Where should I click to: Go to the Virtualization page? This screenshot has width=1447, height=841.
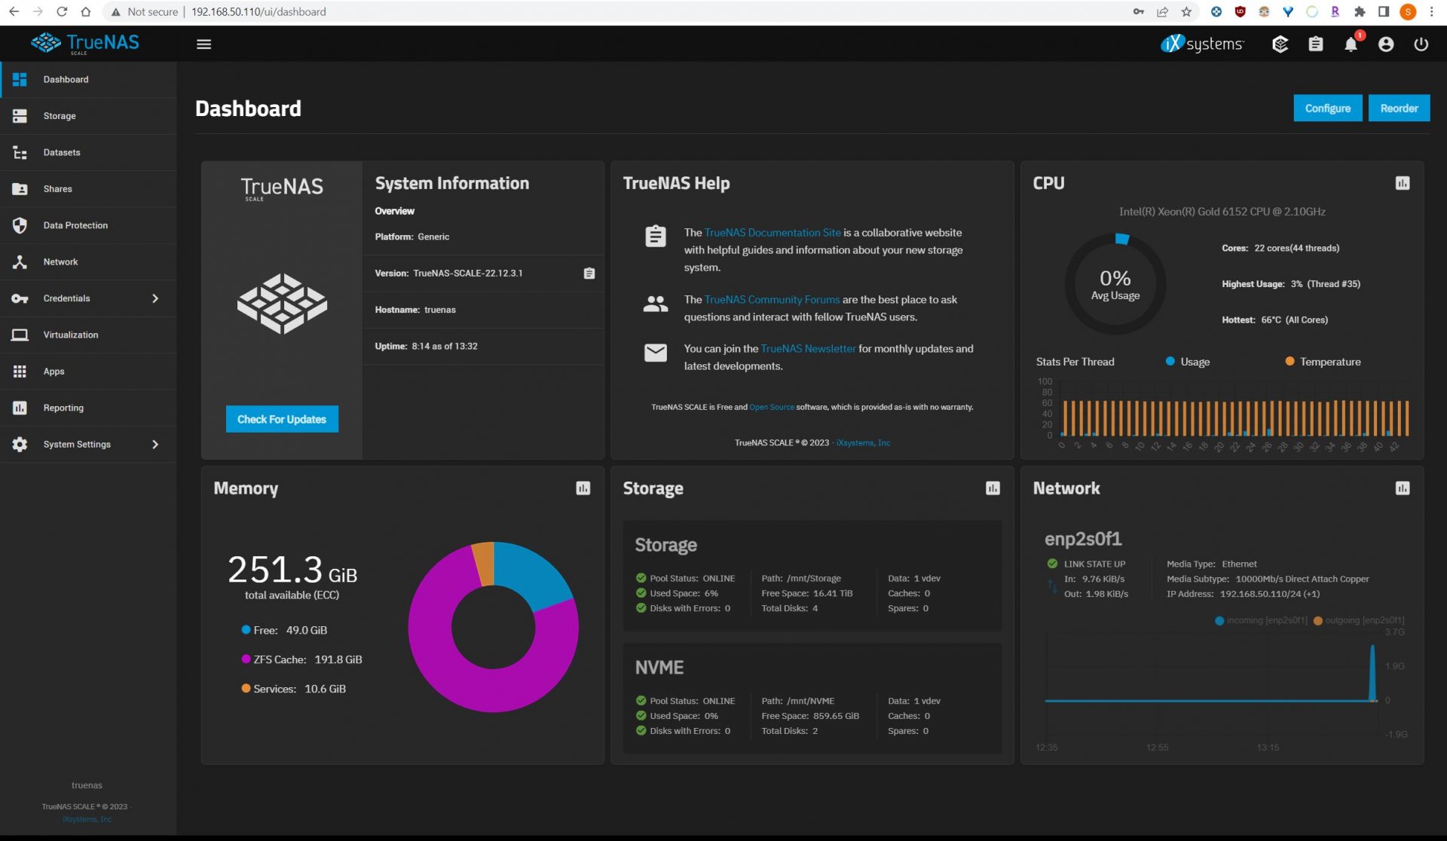70,335
